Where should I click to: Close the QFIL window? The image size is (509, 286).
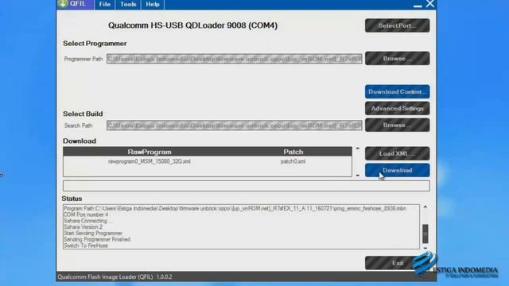coord(430,4)
